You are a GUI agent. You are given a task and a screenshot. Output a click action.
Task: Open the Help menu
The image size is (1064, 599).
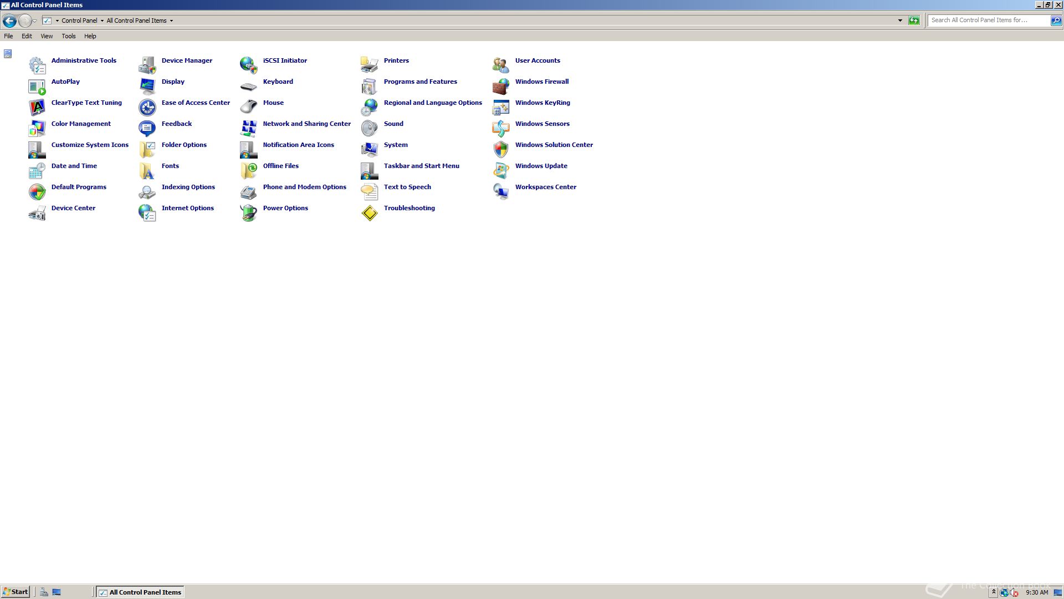(x=90, y=36)
